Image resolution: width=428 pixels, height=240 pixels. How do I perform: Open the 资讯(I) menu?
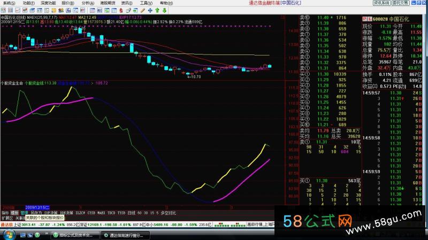pos(127,3)
